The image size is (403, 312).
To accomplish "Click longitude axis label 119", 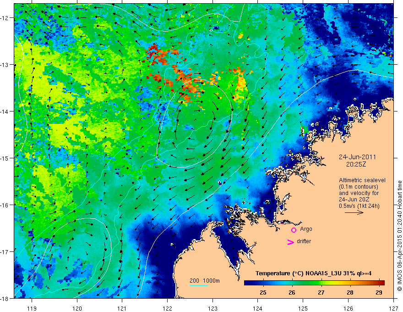I will tap(32, 308).
